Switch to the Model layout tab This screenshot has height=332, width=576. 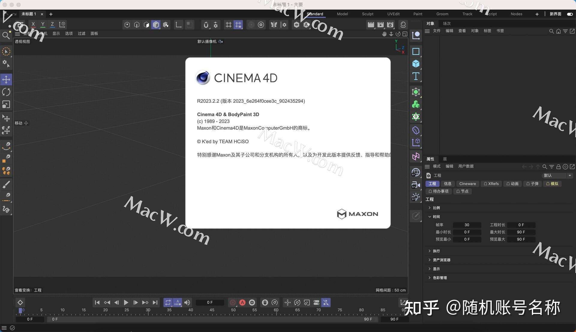click(x=342, y=14)
